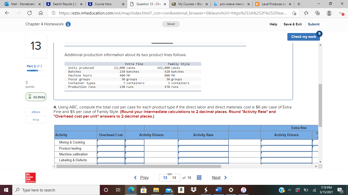Click the Submit button
This screenshot has width=348, height=195.
click(314, 24)
